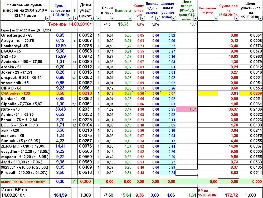Image resolution: width=263 pixels, height=198 pixels.
Task: Select the tournament winnings cell '15,63'
Action: (123, 24)
